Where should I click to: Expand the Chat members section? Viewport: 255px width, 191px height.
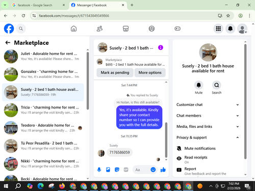[208, 116]
